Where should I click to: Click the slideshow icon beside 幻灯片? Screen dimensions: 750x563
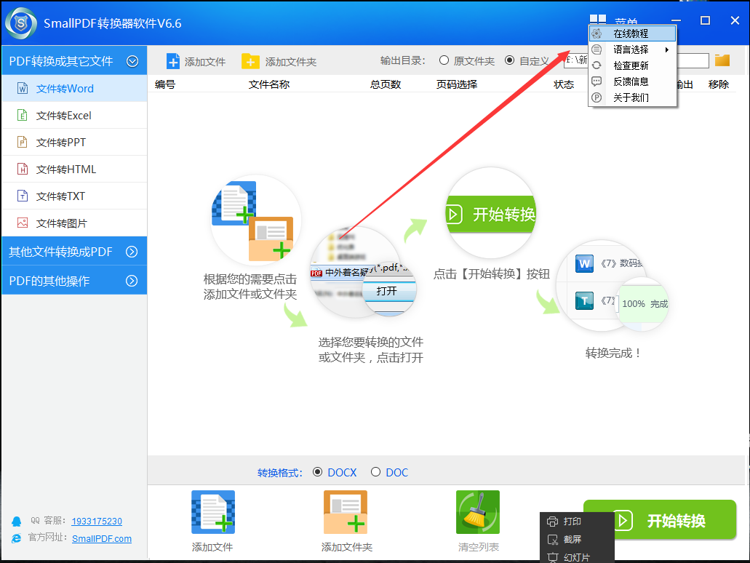click(x=552, y=557)
